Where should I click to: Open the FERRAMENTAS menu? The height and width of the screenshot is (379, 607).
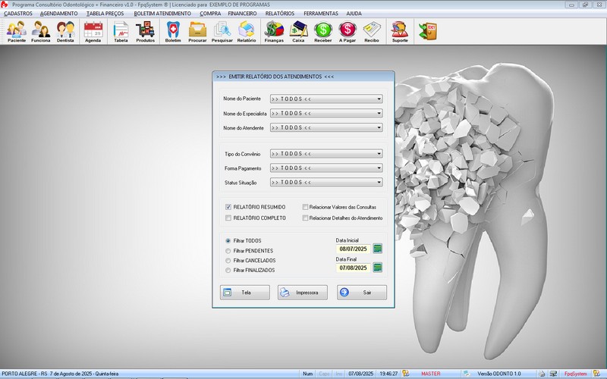(321, 14)
